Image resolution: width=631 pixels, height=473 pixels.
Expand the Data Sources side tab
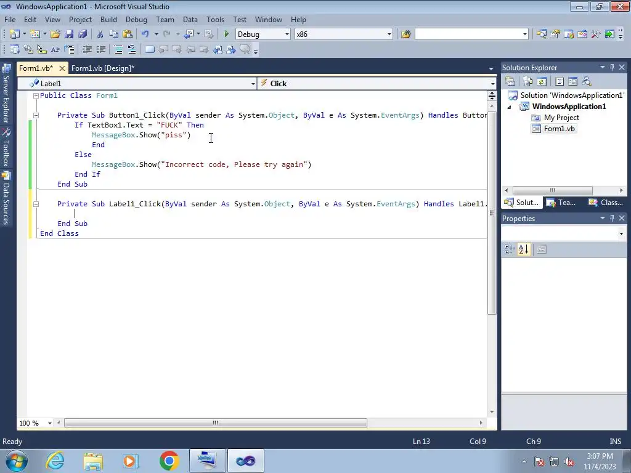coord(6,198)
